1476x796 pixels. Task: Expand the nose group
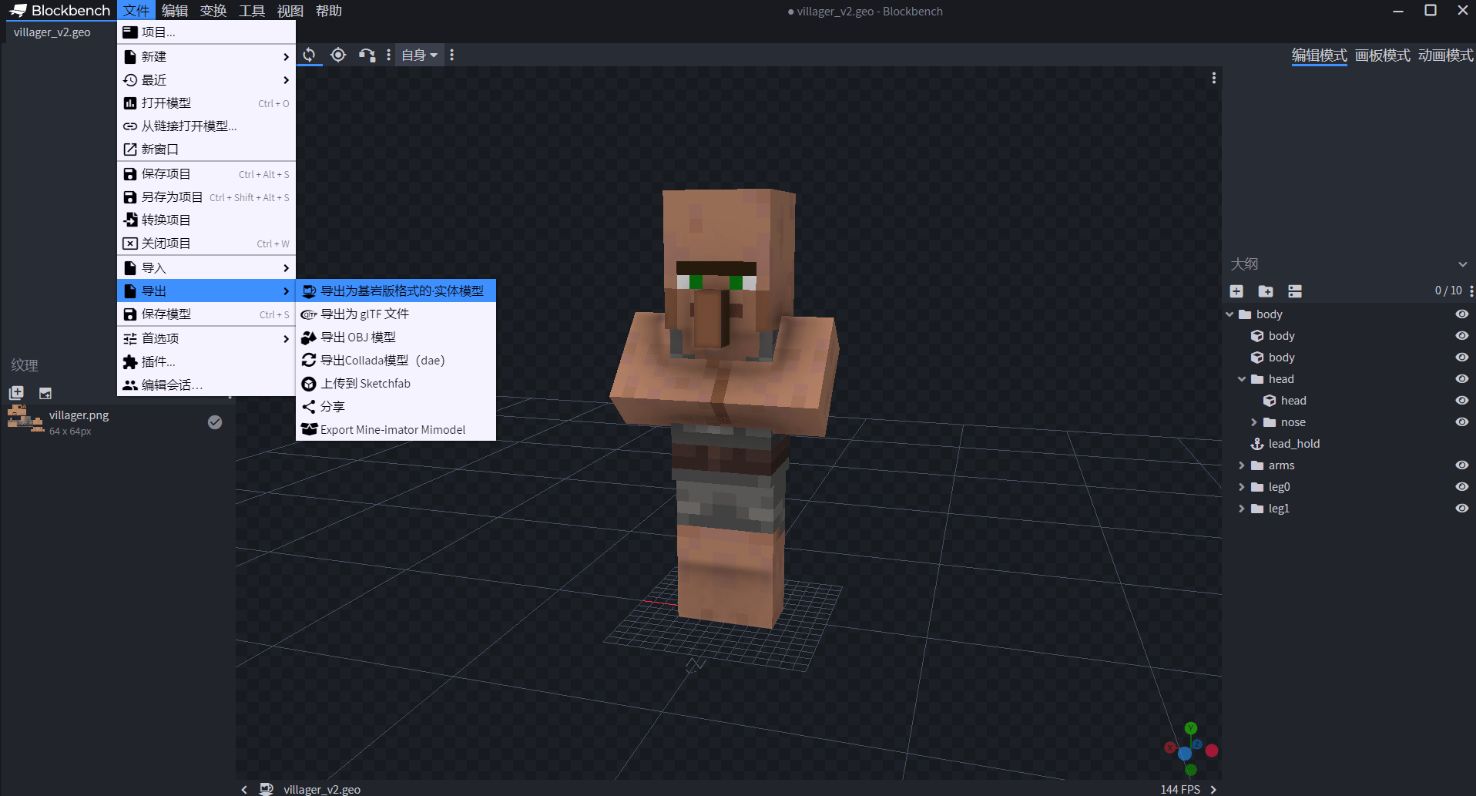coord(1254,422)
